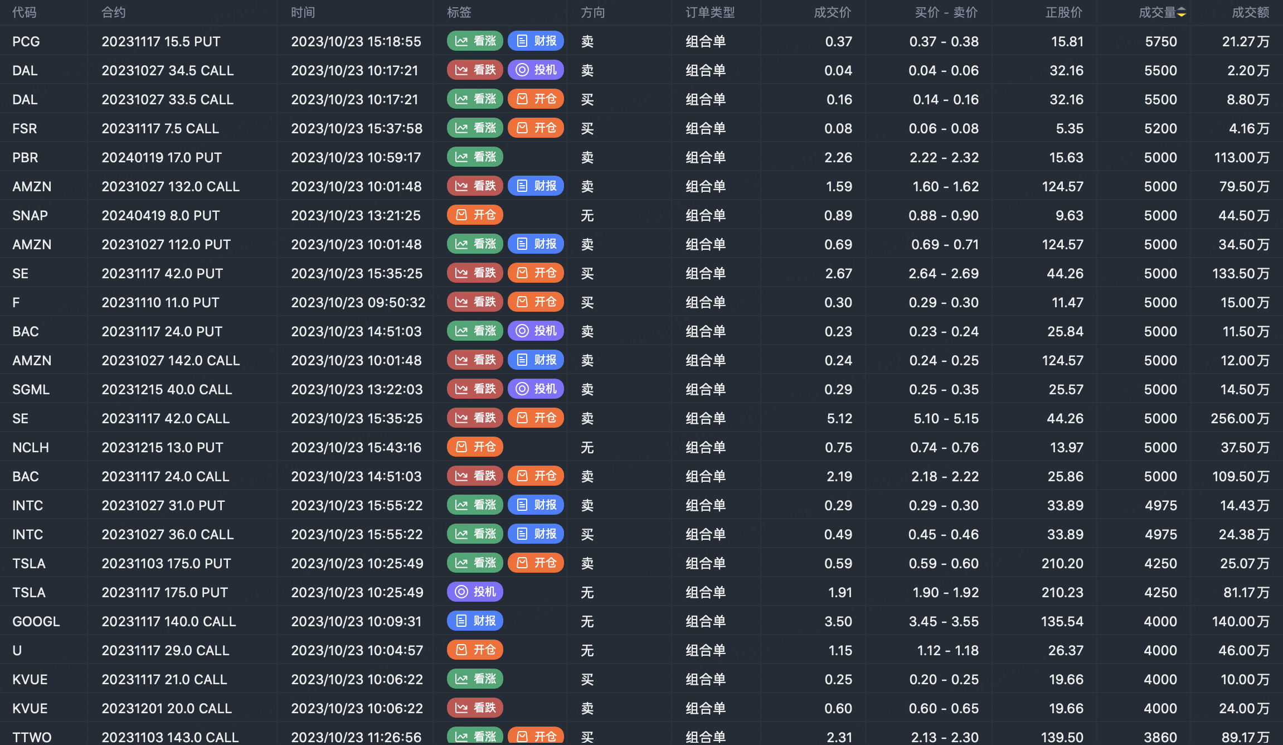Click the 投机 tag in the SGML row
The height and width of the screenshot is (745, 1283).
[x=536, y=389]
